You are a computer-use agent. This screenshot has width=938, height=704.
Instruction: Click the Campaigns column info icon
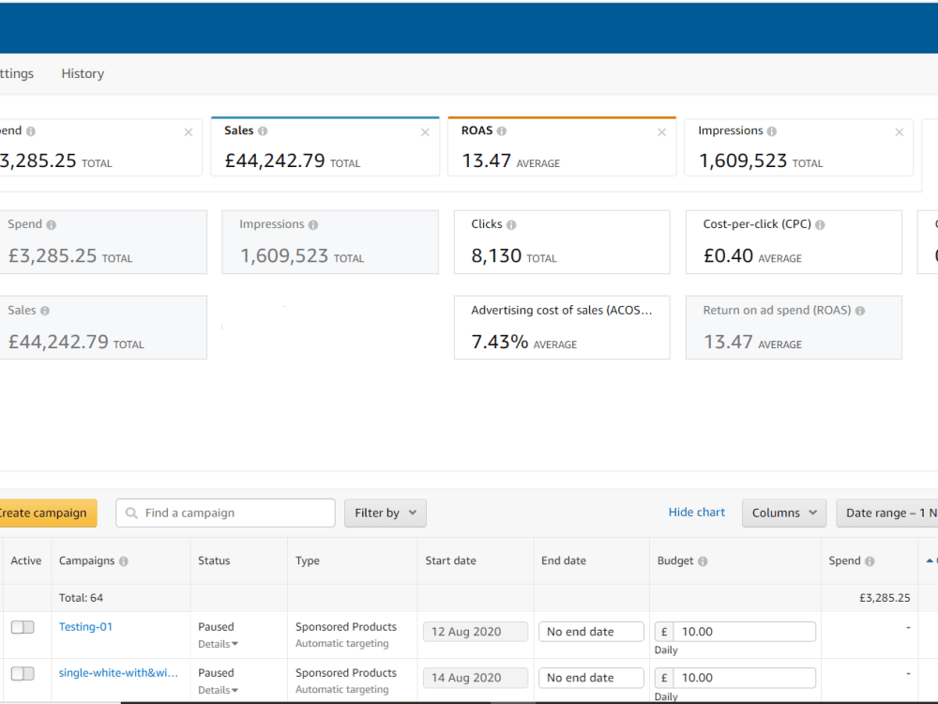click(123, 561)
